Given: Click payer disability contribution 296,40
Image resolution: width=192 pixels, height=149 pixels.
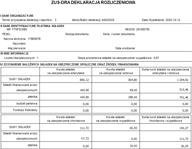Looking at the screenshot, I should point(133,97).
